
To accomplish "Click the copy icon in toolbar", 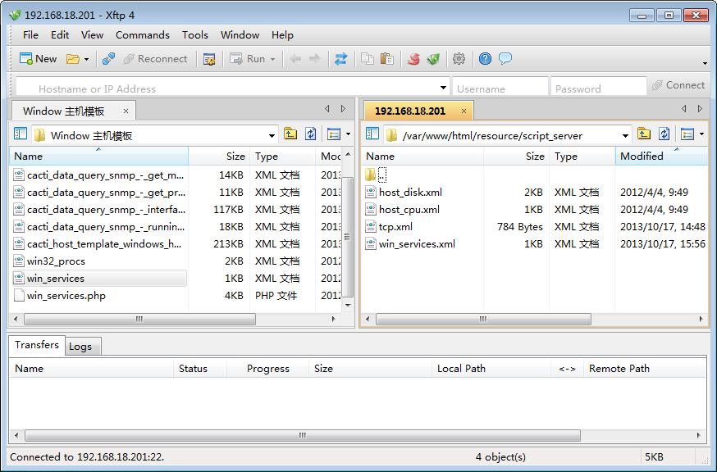I will click(368, 59).
